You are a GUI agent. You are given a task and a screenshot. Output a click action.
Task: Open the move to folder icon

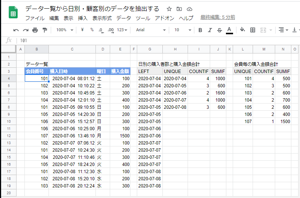pos(179,9)
